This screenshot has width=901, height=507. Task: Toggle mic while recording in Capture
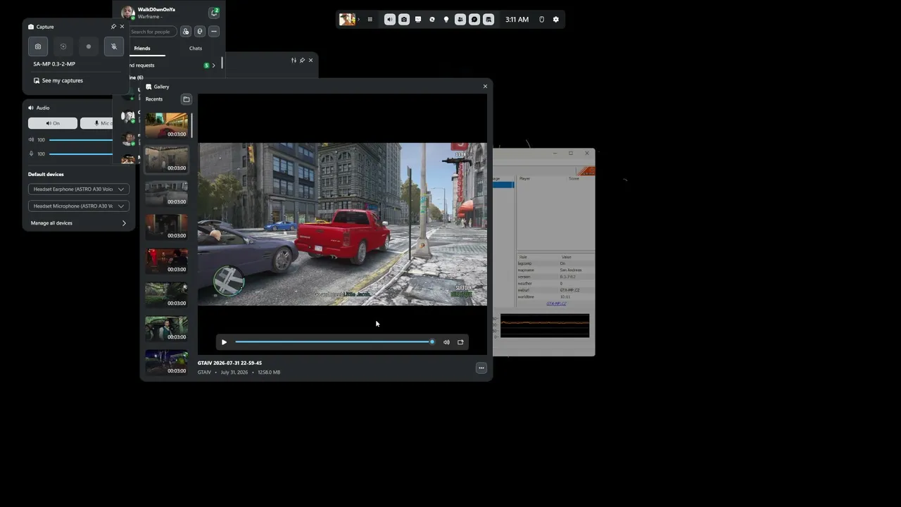coord(114,46)
